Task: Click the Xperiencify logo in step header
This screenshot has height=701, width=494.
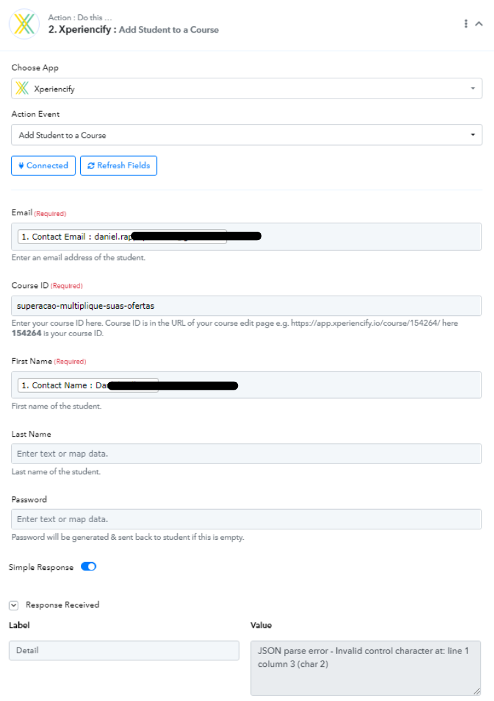Action: (x=25, y=24)
